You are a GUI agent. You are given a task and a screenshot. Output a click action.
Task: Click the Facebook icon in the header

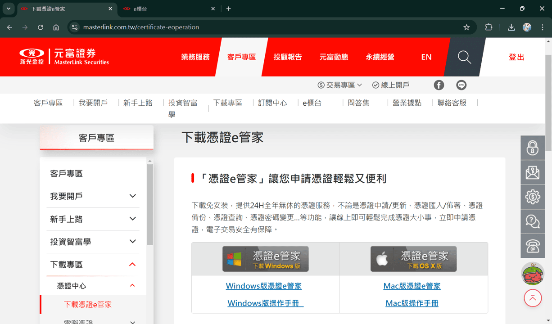coord(439,85)
